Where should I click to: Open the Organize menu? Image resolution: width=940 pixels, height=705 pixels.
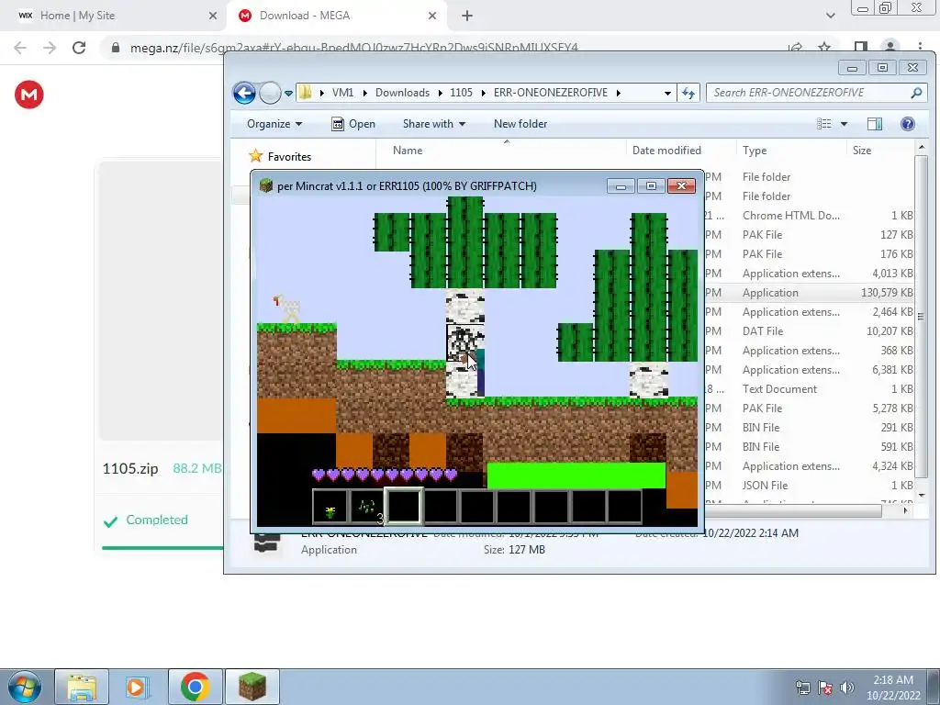pos(274,124)
